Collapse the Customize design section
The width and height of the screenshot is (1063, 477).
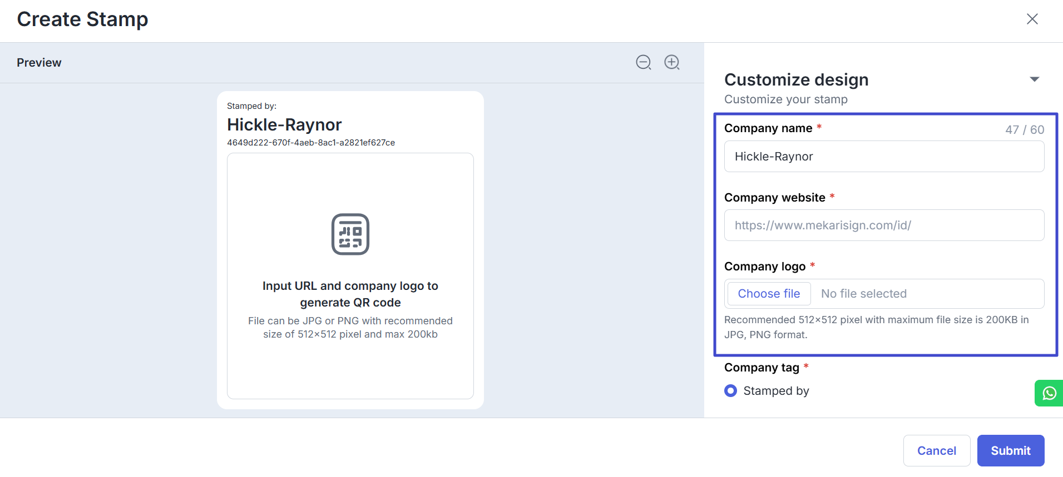[x=1035, y=79]
